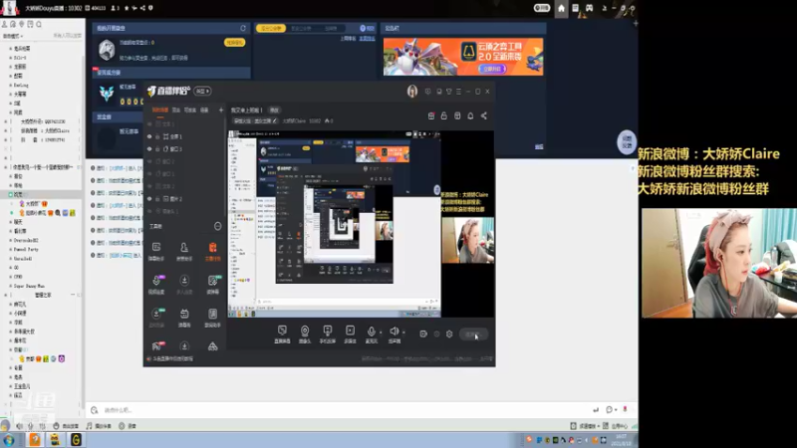This screenshot has width=797, height=448.
Task: Open the microphone options dropdown arrow
Action: [x=381, y=333]
